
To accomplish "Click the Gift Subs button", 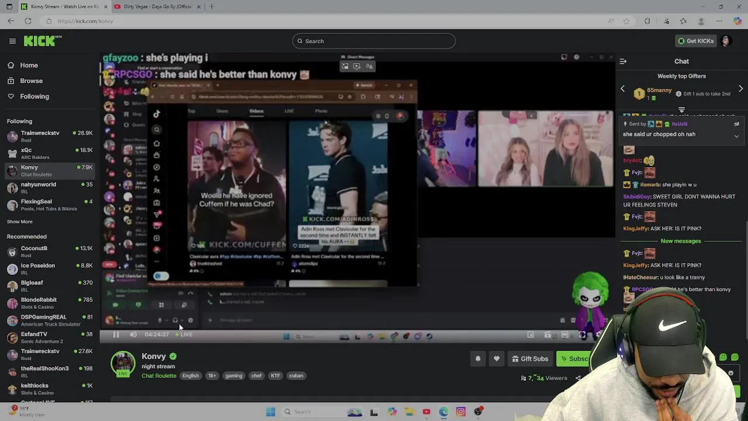I will [x=530, y=359].
